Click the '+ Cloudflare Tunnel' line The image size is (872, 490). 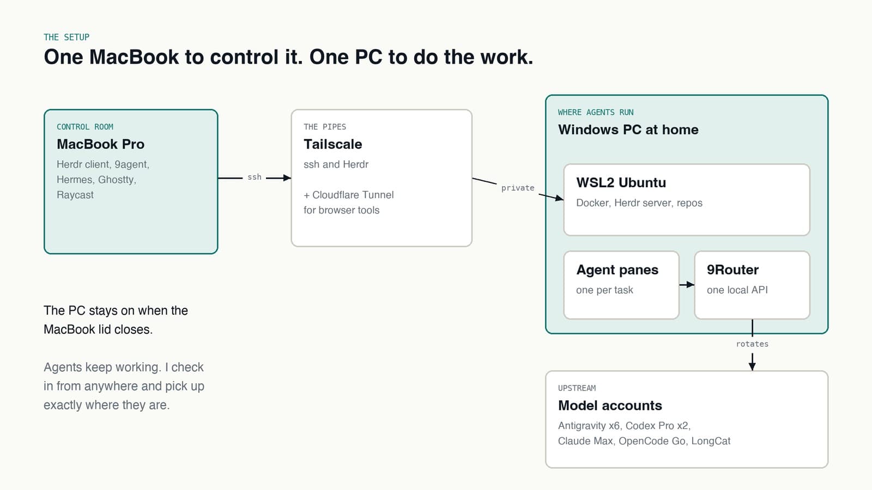(348, 195)
